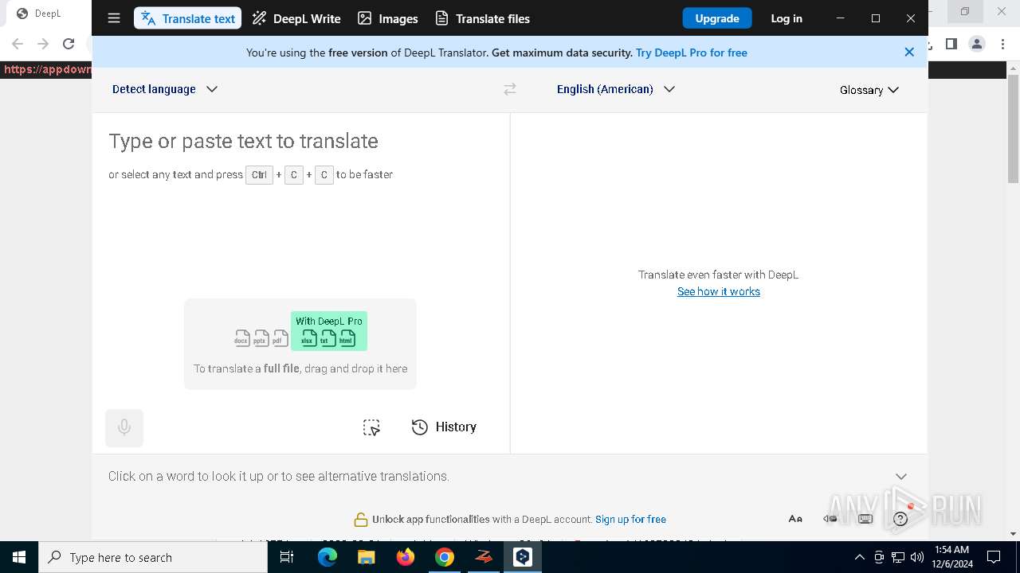Show hidden system tray icons
Viewport: 1020px width, 573px height.
click(859, 557)
